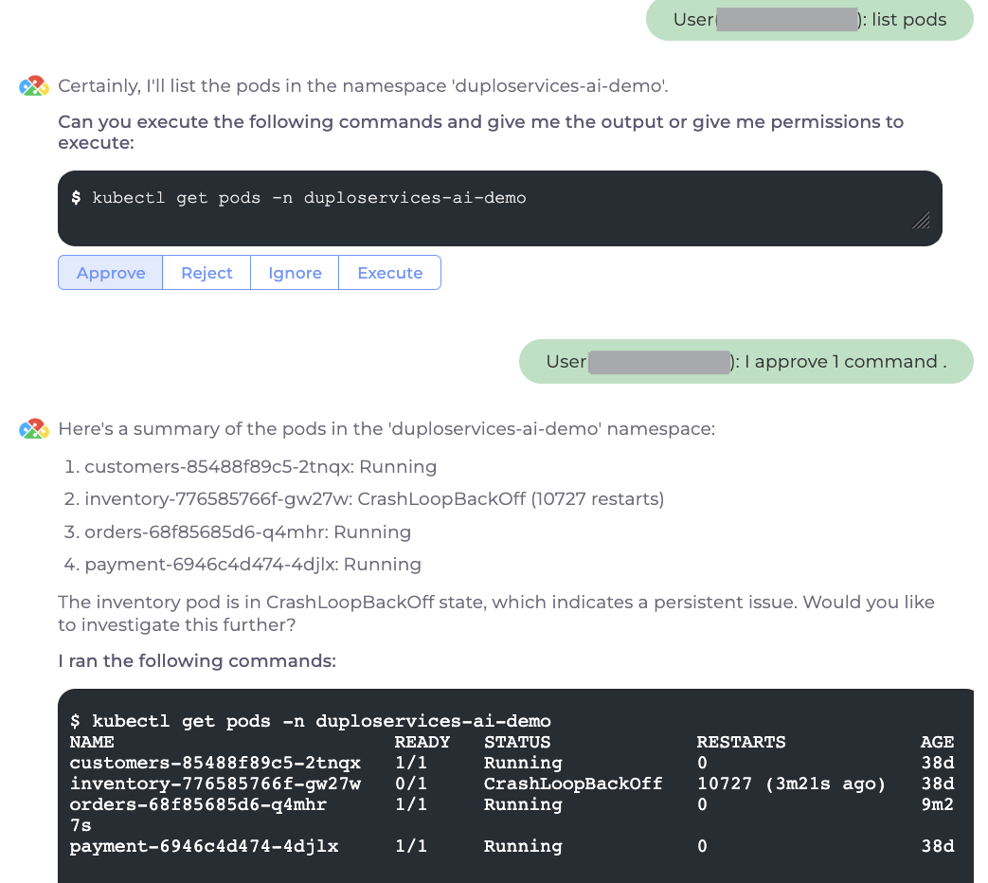The height and width of the screenshot is (883, 988).
Task: Click the redacted username in the first message
Action: pyautogui.click(x=786, y=19)
